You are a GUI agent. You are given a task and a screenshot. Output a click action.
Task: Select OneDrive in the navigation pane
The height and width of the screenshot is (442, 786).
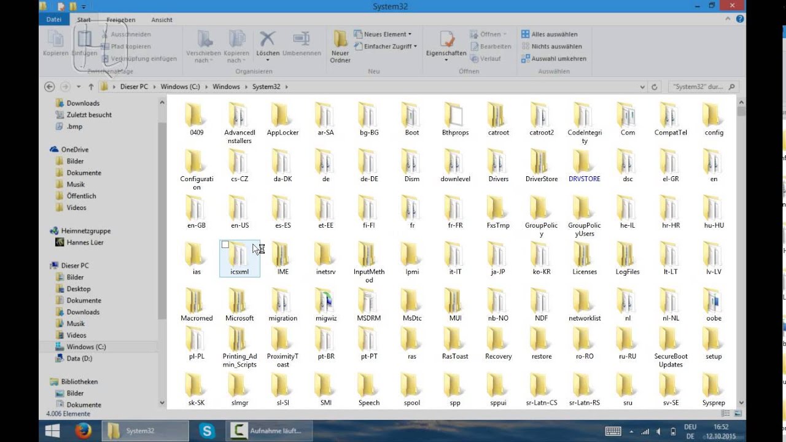75,149
